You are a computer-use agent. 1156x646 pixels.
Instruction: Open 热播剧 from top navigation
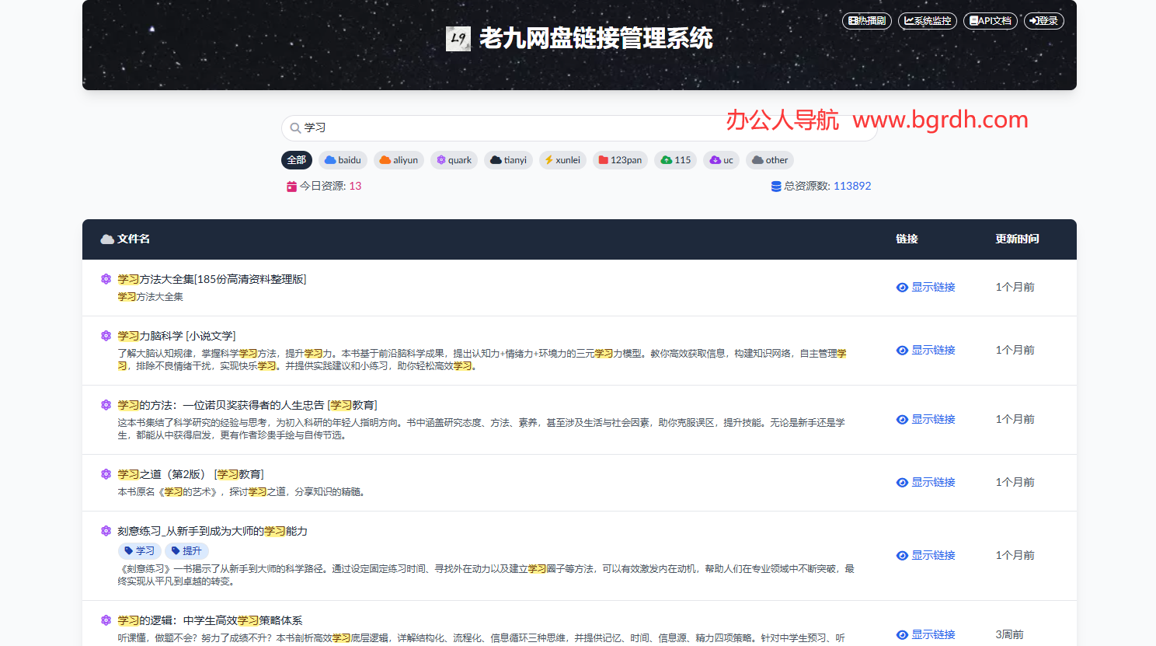pos(867,21)
